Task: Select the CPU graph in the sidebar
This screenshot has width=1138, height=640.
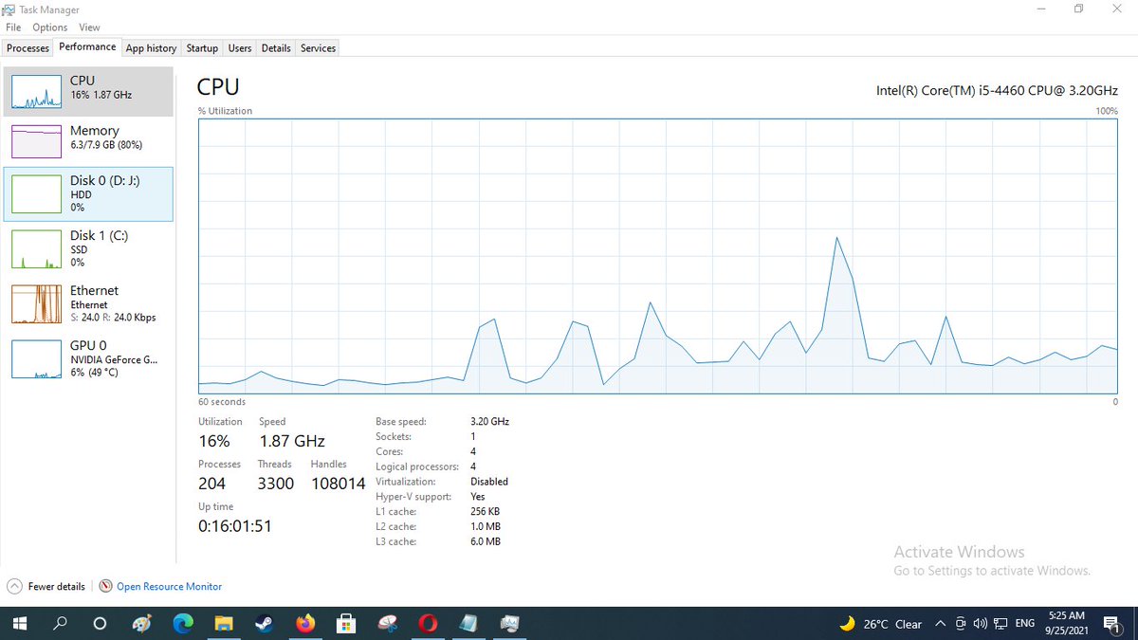Action: [88, 91]
